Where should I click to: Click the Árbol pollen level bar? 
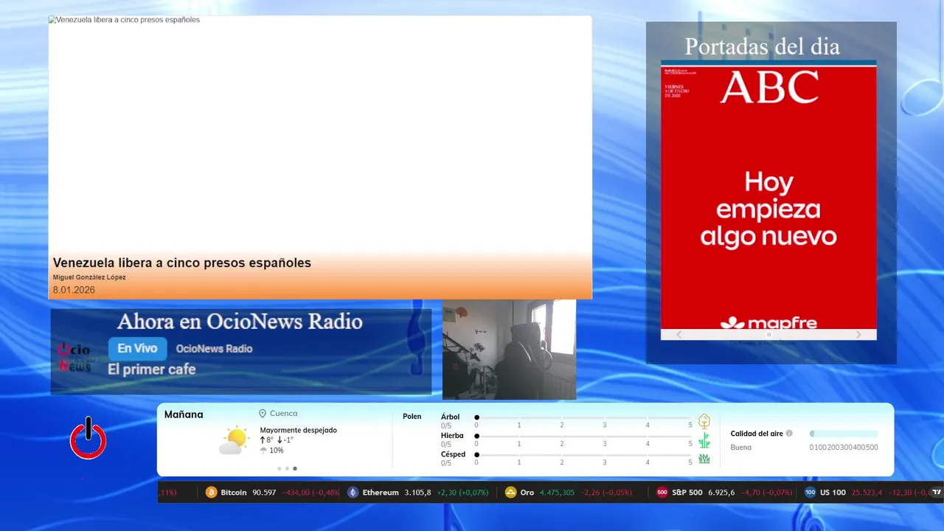583,417
